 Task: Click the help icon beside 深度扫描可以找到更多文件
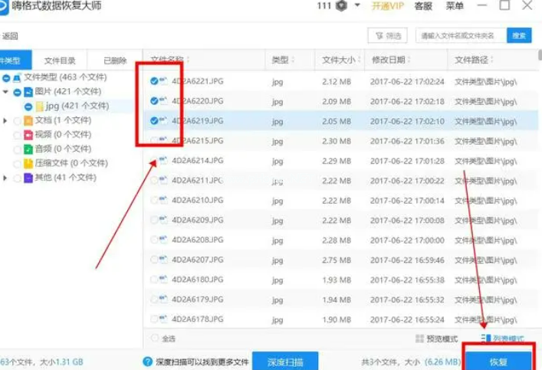[x=147, y=362]
